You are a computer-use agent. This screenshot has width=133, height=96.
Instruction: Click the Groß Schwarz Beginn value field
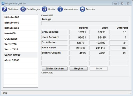click(x=78, y=32)
